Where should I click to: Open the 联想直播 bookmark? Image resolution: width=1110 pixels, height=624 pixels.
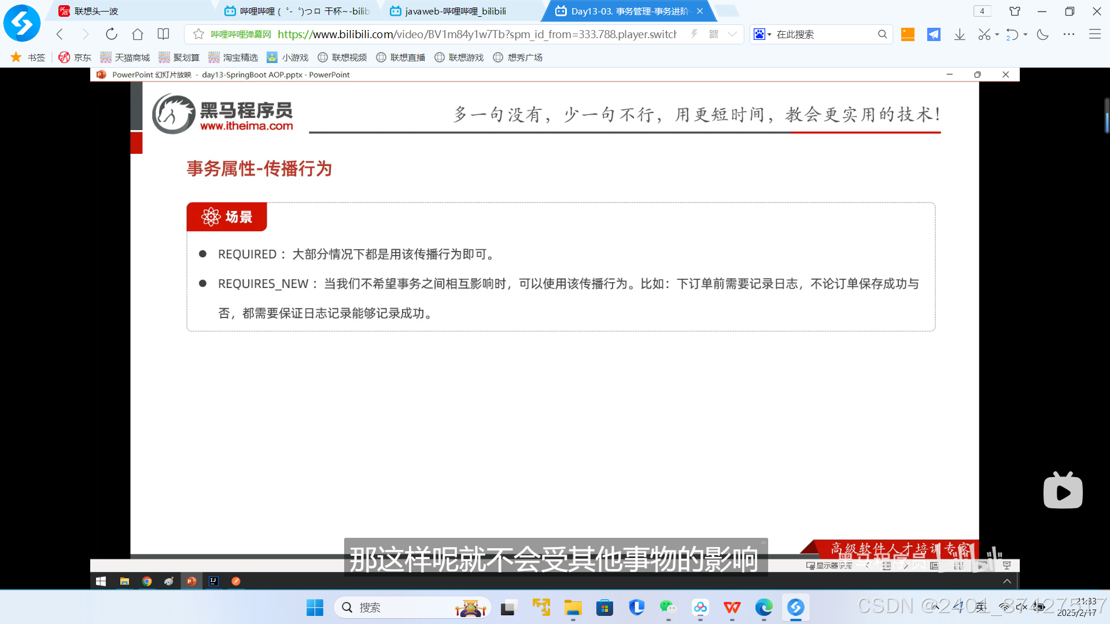(401, 57)
